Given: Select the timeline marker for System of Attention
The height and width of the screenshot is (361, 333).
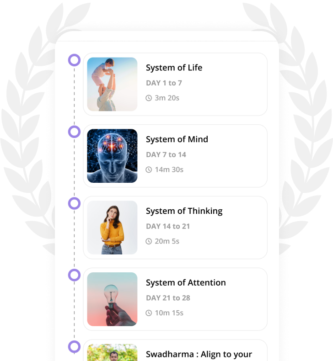Looking at the screenshot, I should (x=74, y=275).
